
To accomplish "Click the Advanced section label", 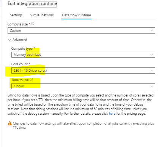I will (20, 40).
